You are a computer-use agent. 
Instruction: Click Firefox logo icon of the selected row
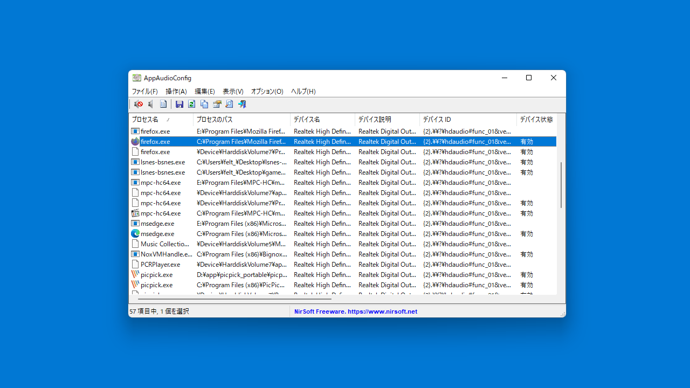135,141
